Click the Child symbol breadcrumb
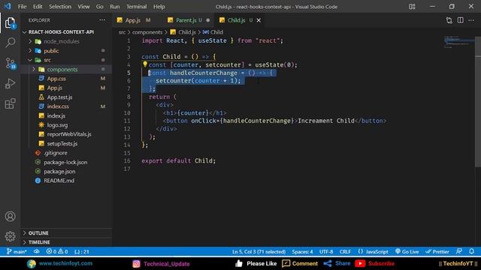Viewport: 481px width, 270px height. 213,32
